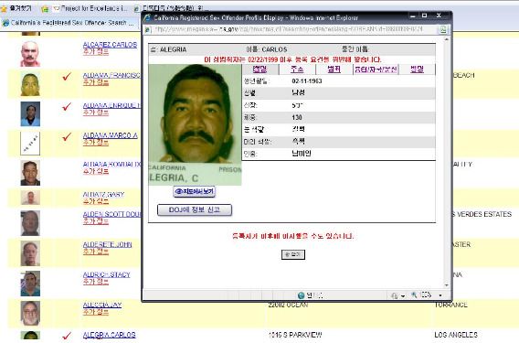
Task: Open the 별명 tab in the profile
Action: coord(417,69)
